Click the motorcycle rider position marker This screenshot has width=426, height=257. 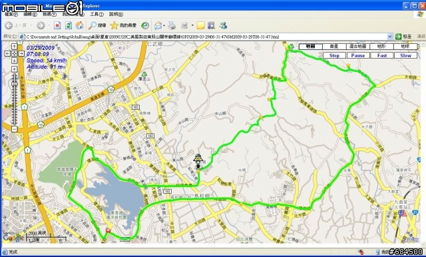pyautogui.click(x=198, y=161)
